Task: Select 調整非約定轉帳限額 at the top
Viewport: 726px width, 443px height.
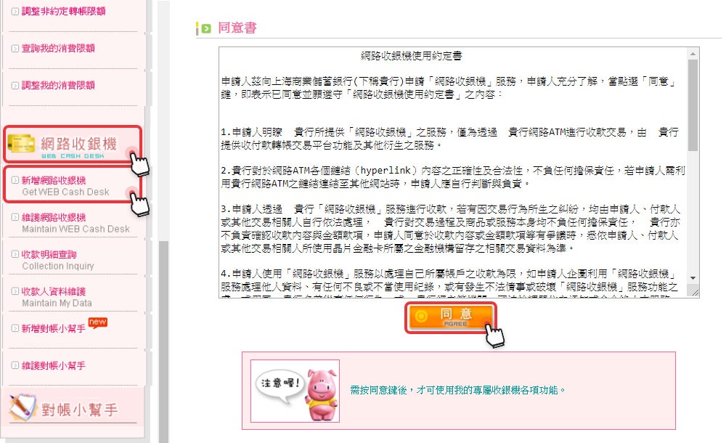Action: [63, 11]
